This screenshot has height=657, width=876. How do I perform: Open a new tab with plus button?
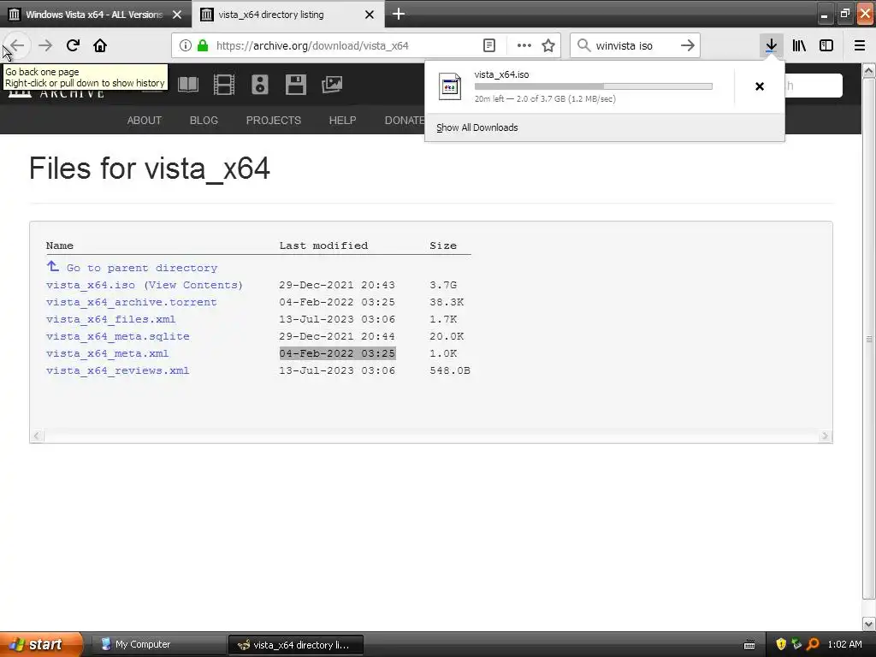[x=399, y=14]
